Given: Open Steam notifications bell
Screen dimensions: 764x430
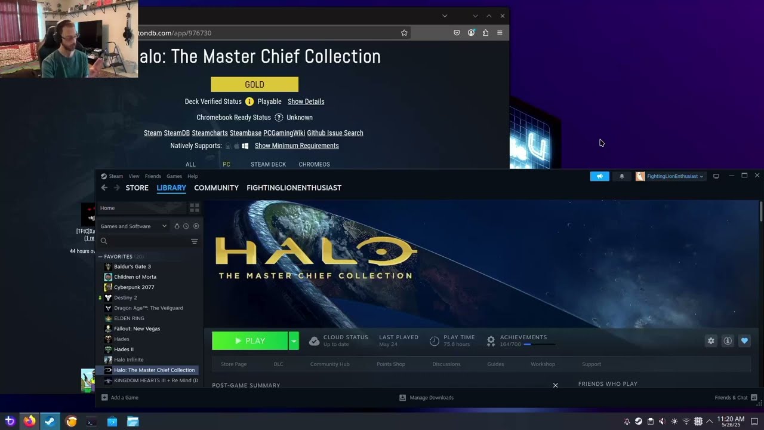Looking at the screenshot, I should 621,176.
